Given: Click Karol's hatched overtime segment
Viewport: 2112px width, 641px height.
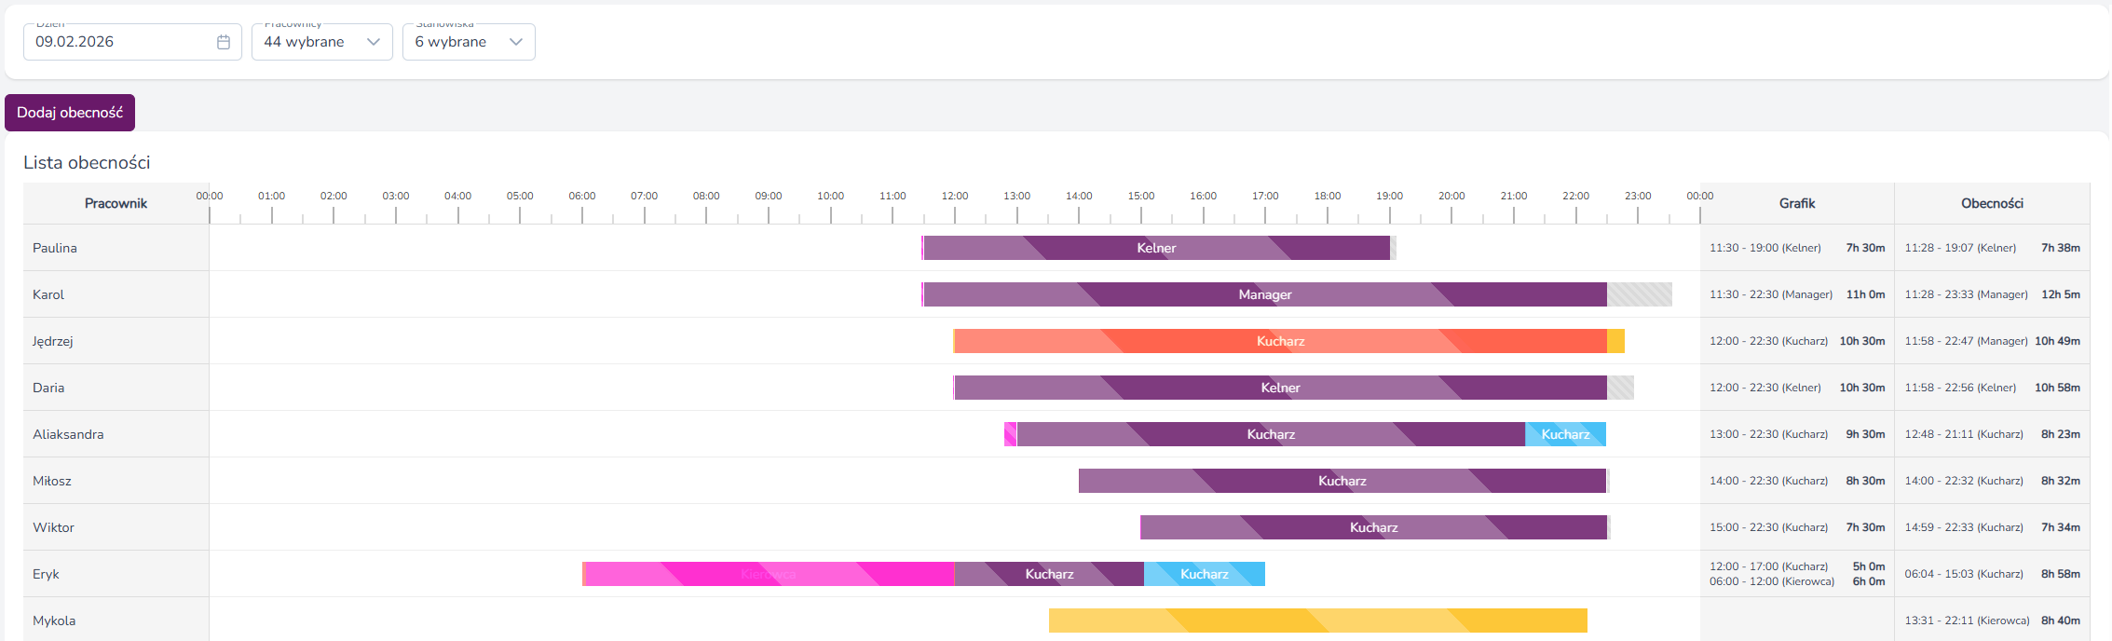Looking at the screenshot, I should tap(1640, 294).
